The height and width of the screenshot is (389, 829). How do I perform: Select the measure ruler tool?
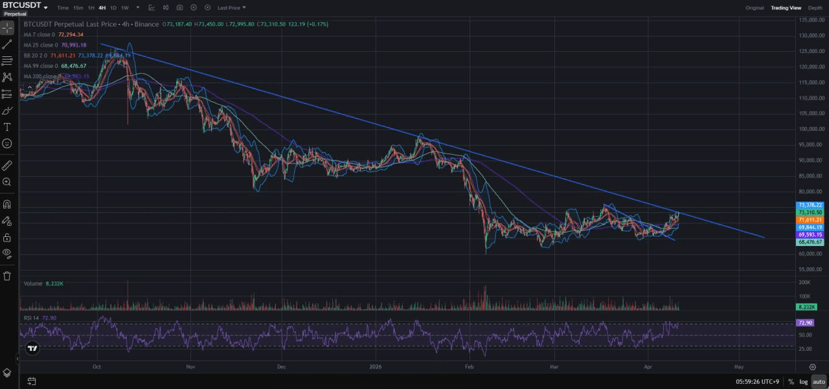click(7, 165)
